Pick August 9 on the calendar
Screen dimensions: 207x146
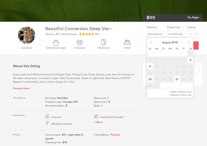150,66
